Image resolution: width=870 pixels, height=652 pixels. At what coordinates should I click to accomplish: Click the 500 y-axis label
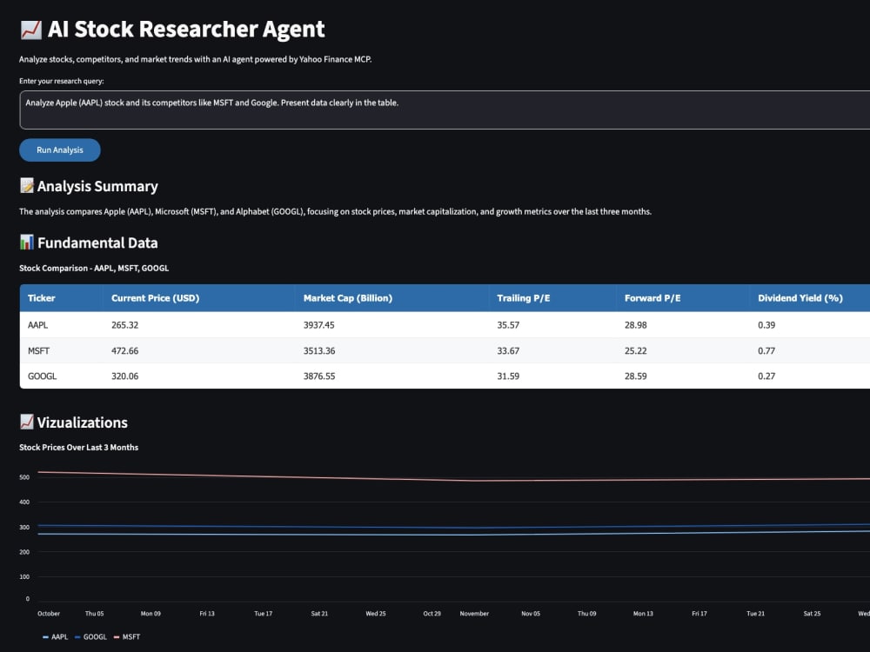click(x=24, y=477)
